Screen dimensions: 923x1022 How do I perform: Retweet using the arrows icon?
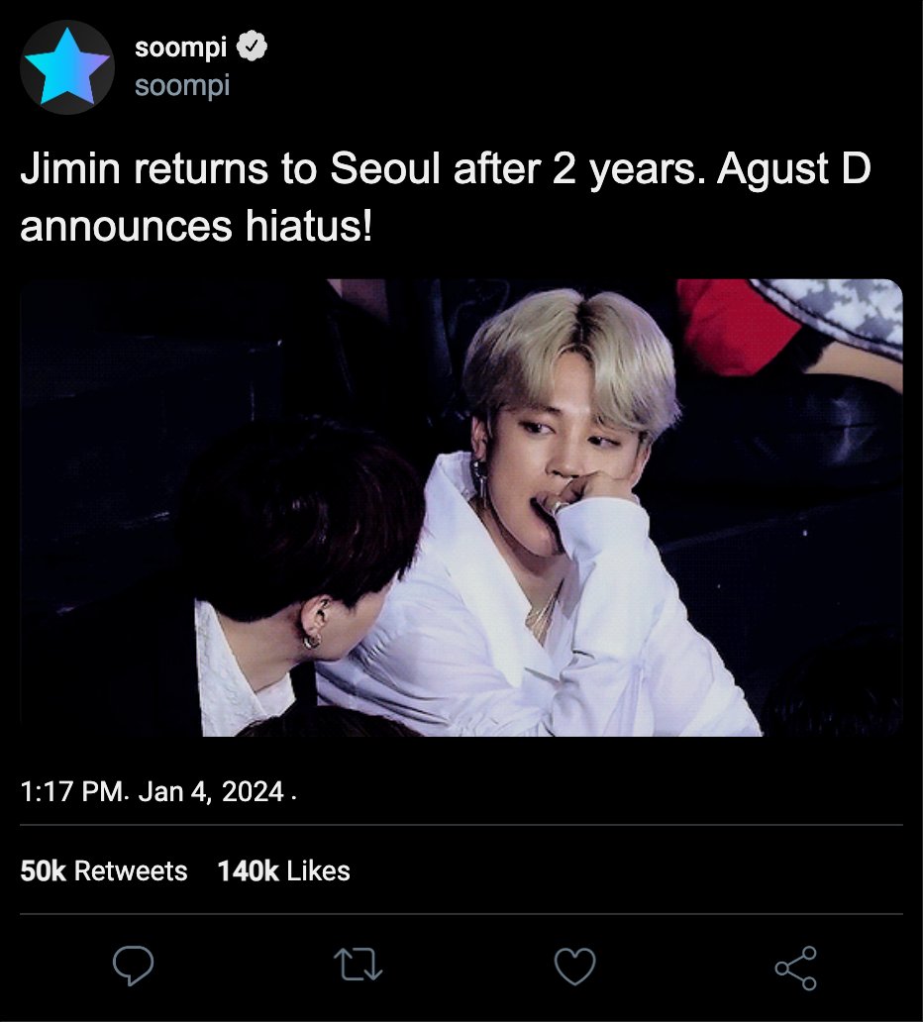(358, 965)
